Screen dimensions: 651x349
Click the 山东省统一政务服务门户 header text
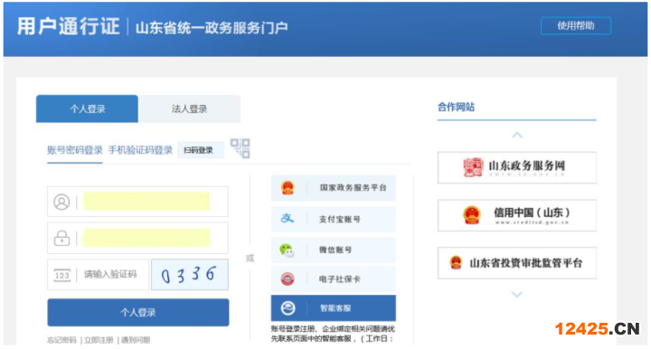pyautogui.click(x=212, y=28)
